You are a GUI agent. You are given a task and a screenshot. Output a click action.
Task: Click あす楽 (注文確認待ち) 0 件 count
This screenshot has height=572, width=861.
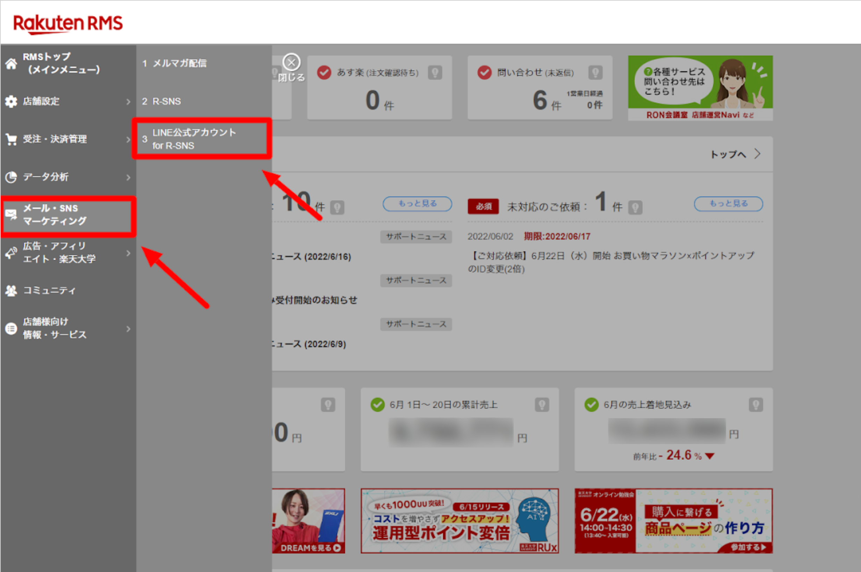tap(379, 101)
